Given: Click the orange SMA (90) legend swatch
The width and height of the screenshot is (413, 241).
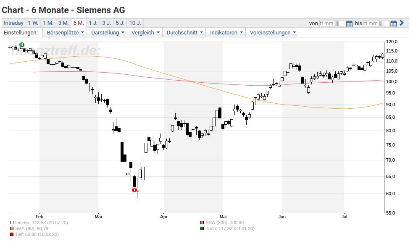Looking at the screenshot, I should (12, 228).
